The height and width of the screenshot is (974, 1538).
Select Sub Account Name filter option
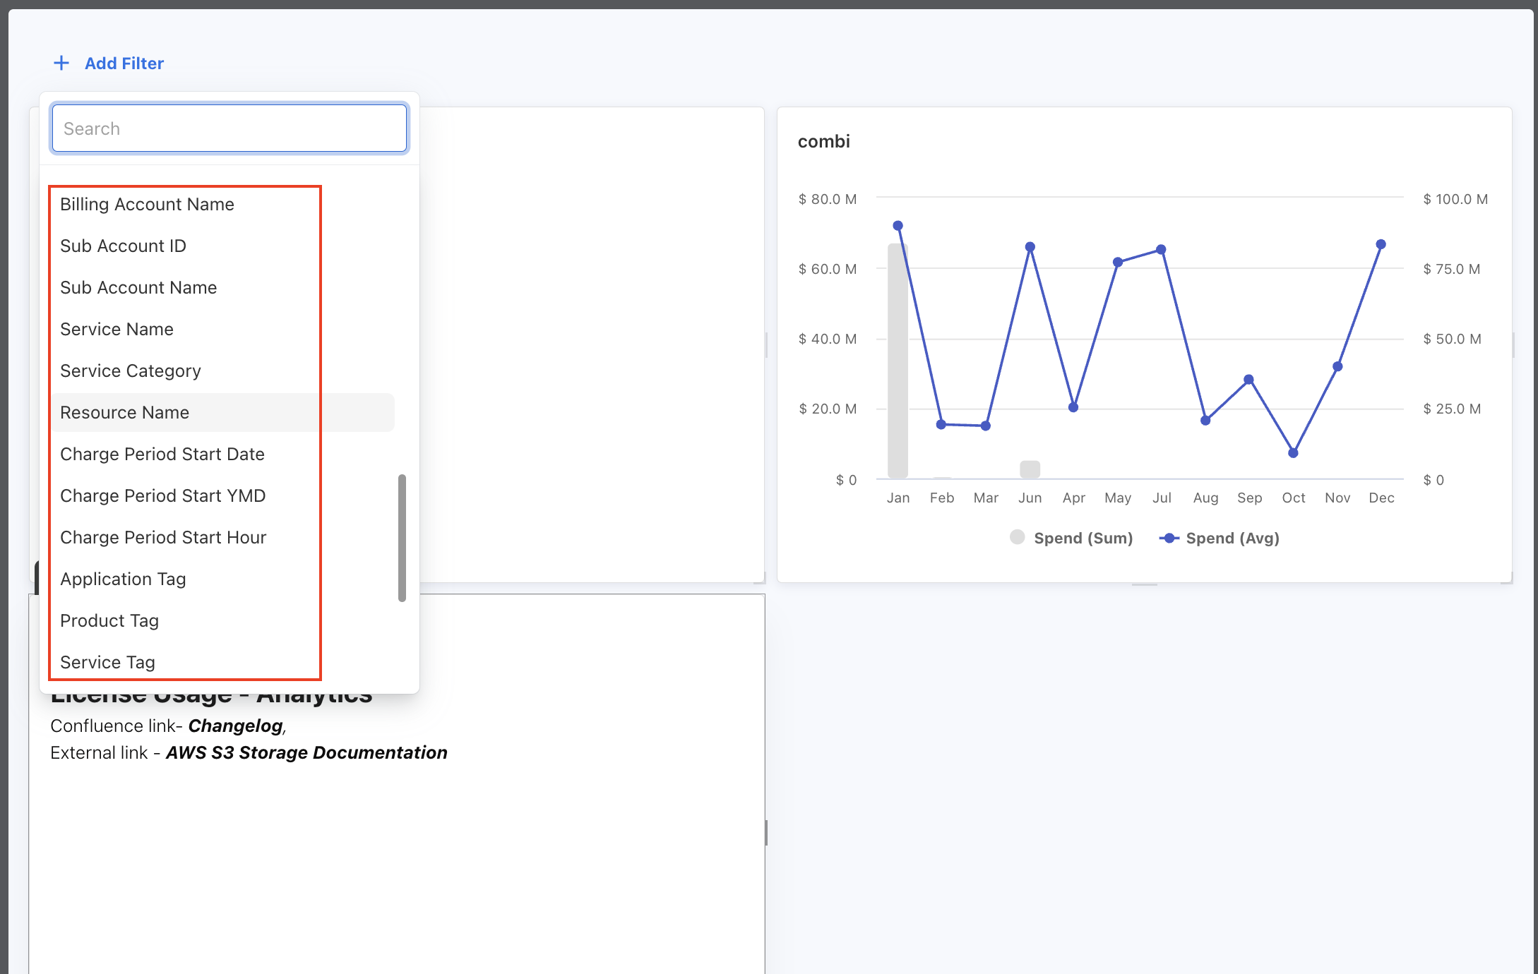(138, 287)
